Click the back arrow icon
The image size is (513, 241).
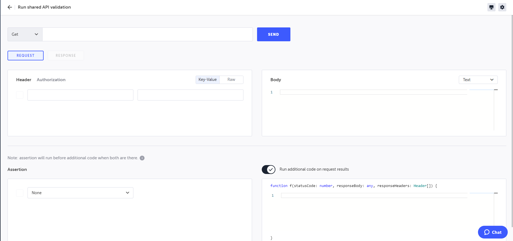10,7
